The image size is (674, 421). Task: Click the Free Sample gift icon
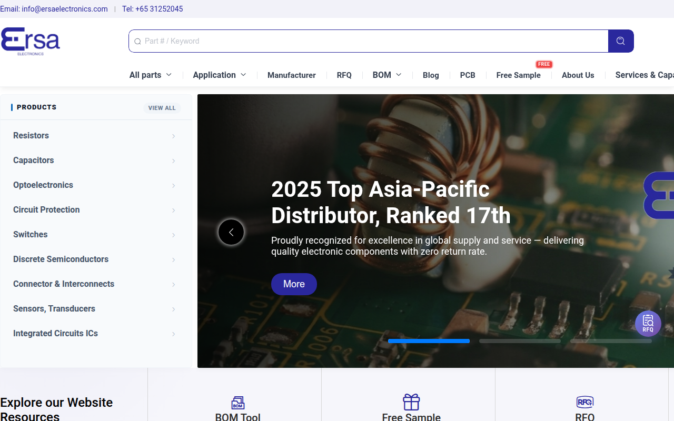pyautogui.click(x=411, y=402)
